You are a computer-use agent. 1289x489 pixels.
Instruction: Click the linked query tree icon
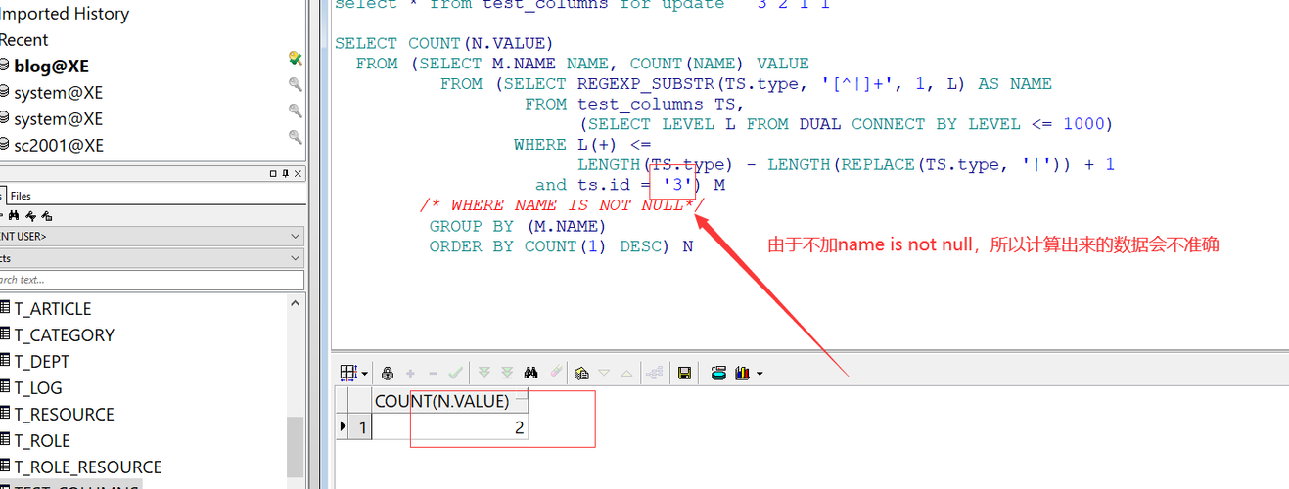point(654,373)
